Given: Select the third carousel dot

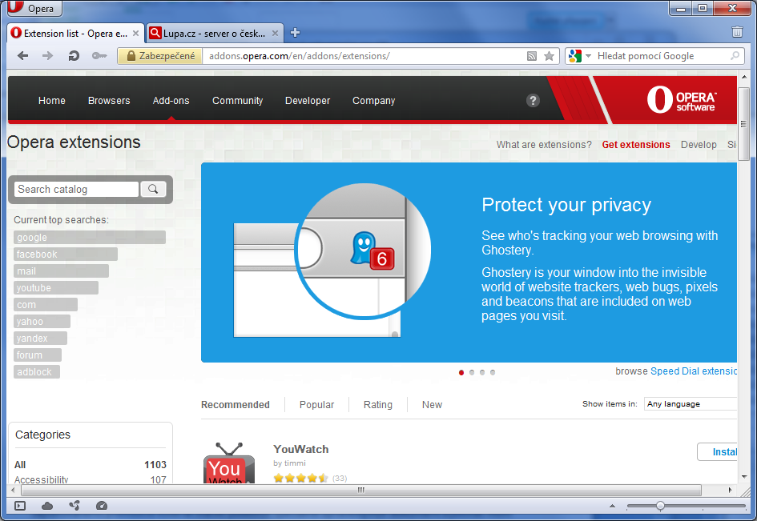Looking at the screenshot, I should pyautogui.click(x=481, y=372).
